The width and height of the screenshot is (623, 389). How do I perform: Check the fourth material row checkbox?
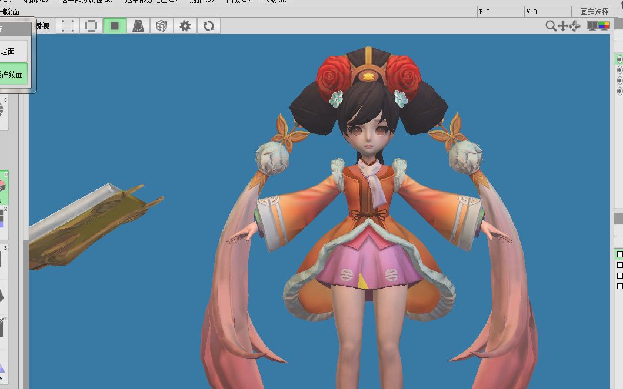click(x=620, y=286)
